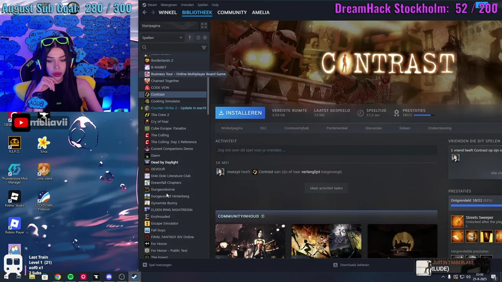Screen dimensions: 502x282
Task: Open first community screenshot thumbnail
Action: coord(250,241)
